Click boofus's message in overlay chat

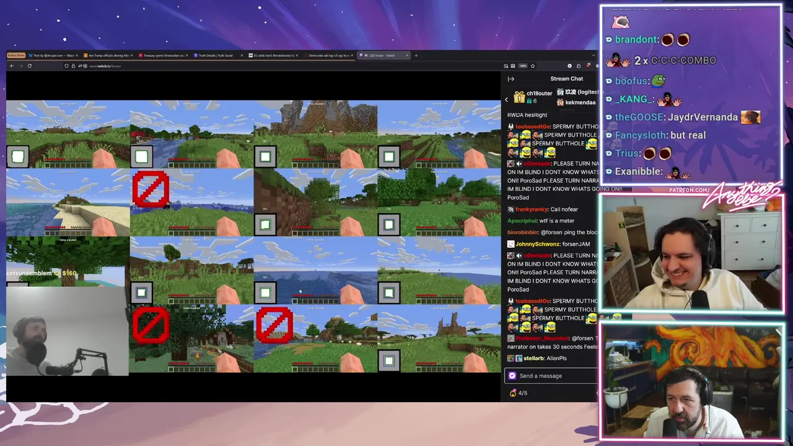635,81
